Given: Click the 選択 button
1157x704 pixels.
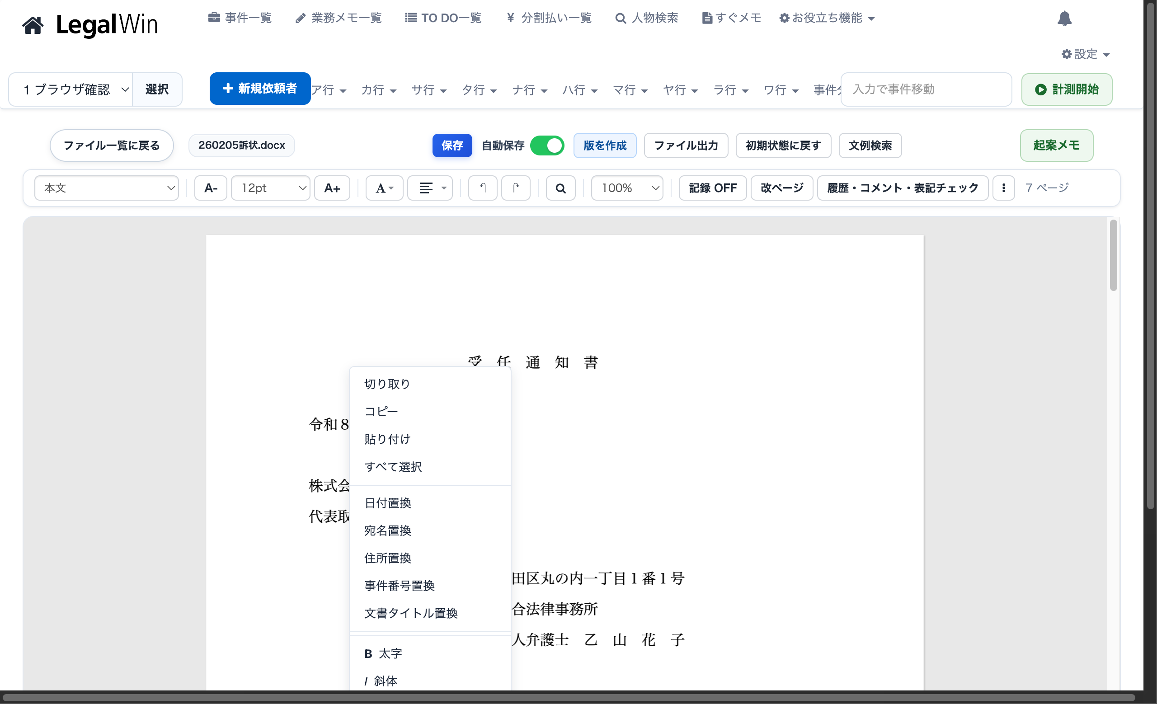Looking at the screenshot, I should [x=157, y=89].
